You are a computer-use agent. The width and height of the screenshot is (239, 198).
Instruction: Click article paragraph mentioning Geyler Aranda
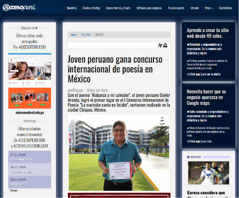coord(119,103)
